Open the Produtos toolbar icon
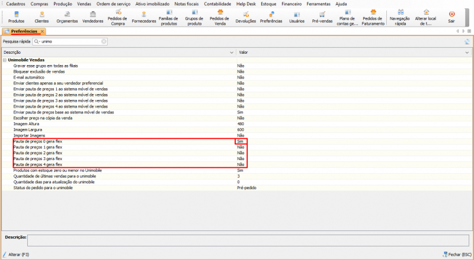This screenshot has width=474, height=260. (16, 15)
